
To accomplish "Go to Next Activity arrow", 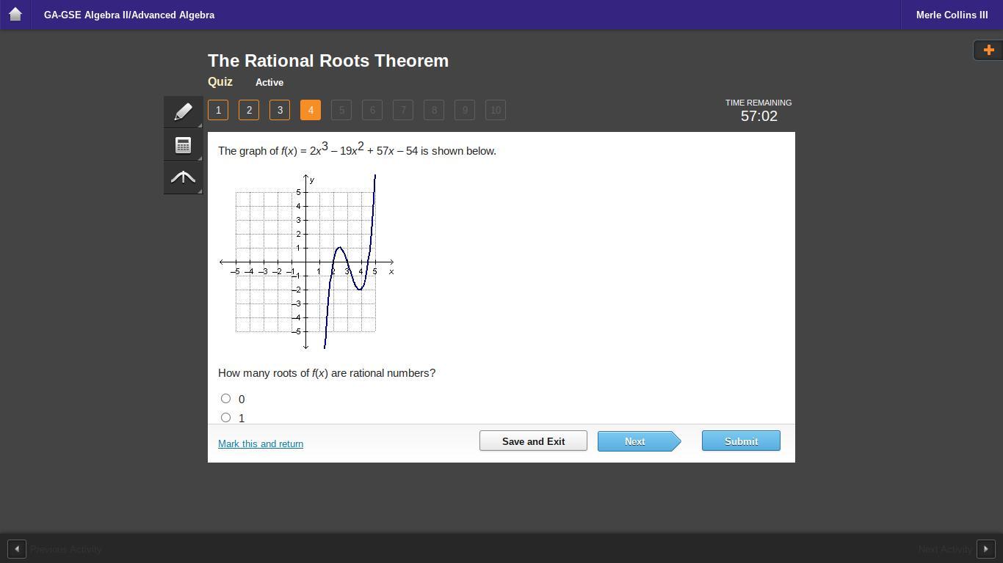I will [985, 549].
